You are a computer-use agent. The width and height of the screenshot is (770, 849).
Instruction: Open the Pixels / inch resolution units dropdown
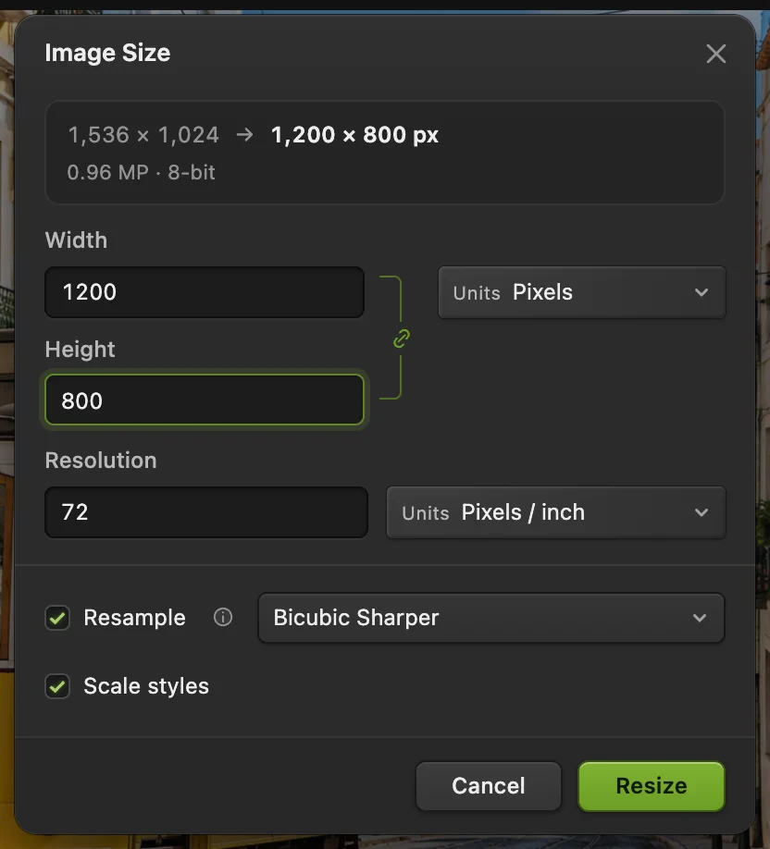tap(555, 512)
